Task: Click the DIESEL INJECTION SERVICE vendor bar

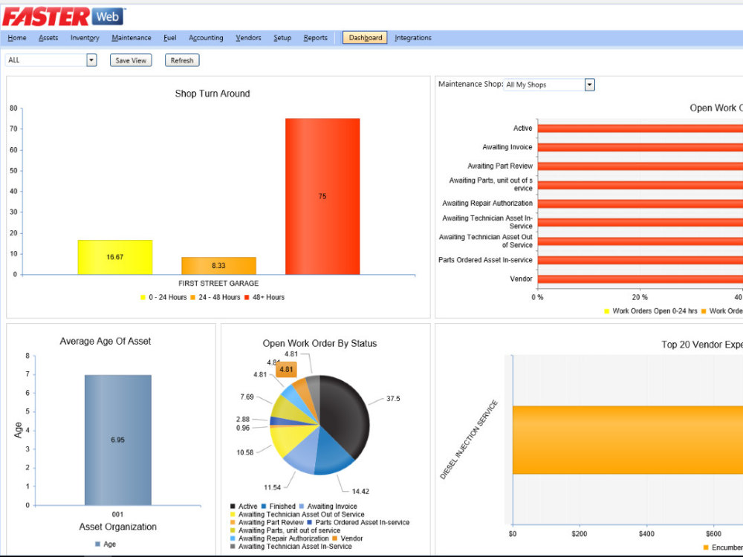Action: point(627,440)
